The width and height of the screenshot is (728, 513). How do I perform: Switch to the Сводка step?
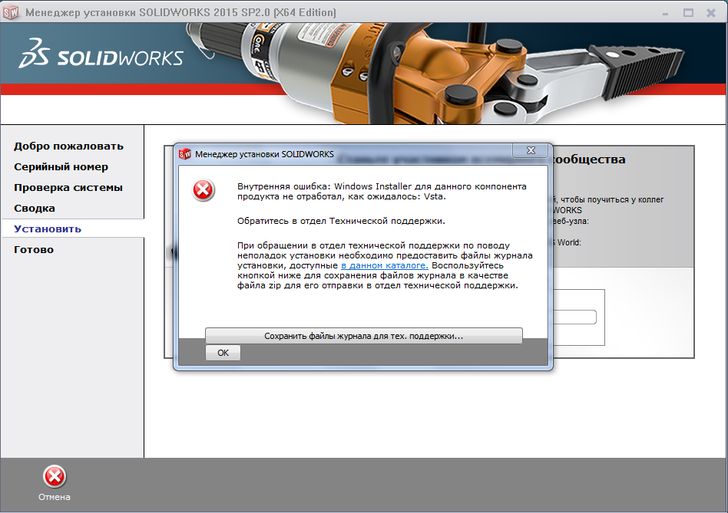[35, 208]
